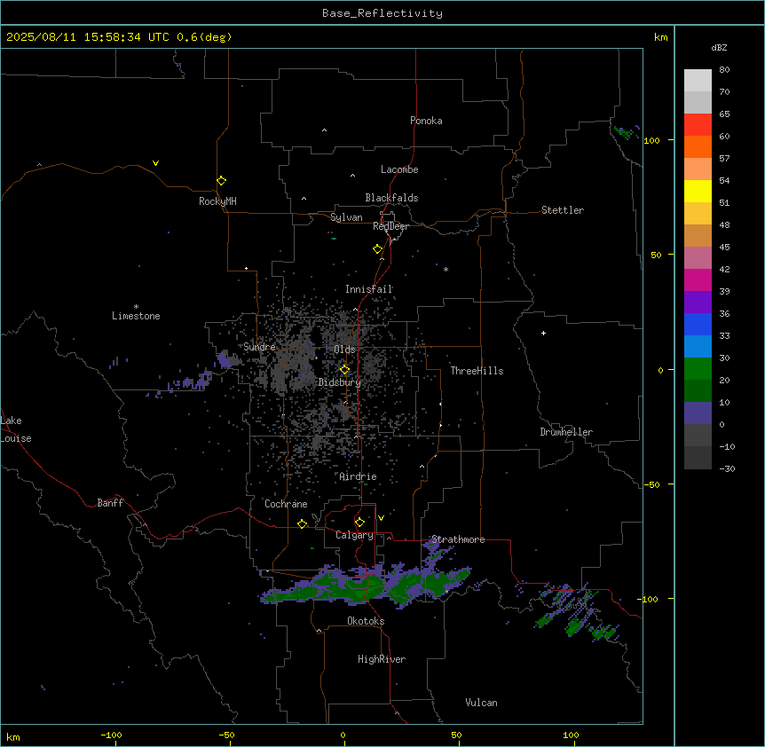Click the Vulcan town label
The width and height of the screenshot is (765, 747).
(482, 703)
